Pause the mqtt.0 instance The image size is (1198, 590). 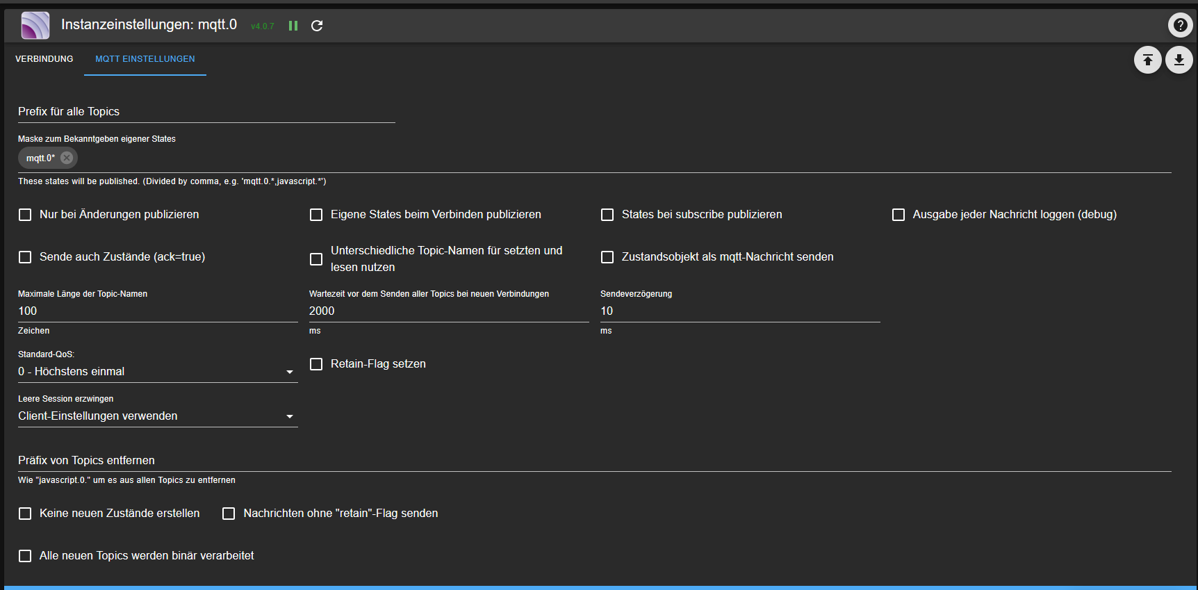click(293, 26)
